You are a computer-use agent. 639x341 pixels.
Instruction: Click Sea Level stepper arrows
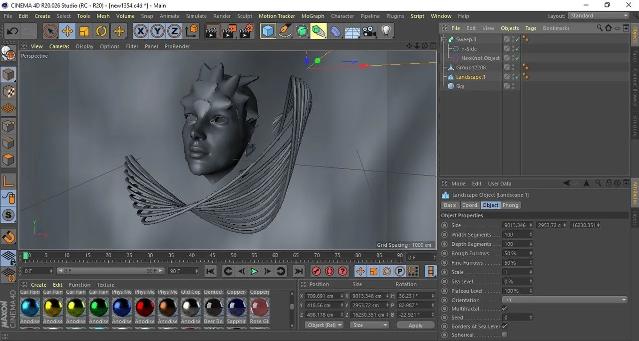point(531,282)
